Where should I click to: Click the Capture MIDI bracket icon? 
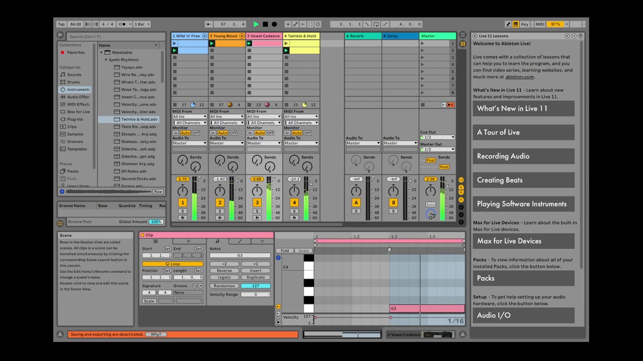tap(310, 24)
